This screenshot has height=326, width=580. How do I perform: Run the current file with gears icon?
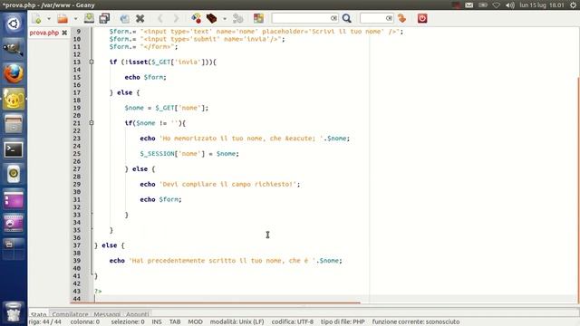pos(237,18)
